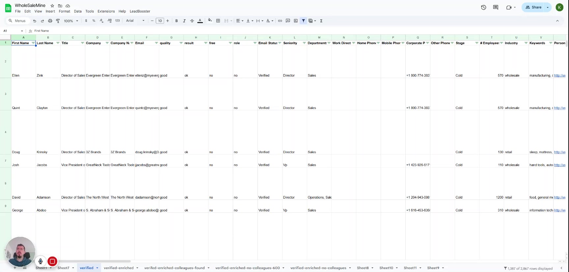Toggle the filter button off
Screen dimensions: 569x272
[x=303, y=21]
